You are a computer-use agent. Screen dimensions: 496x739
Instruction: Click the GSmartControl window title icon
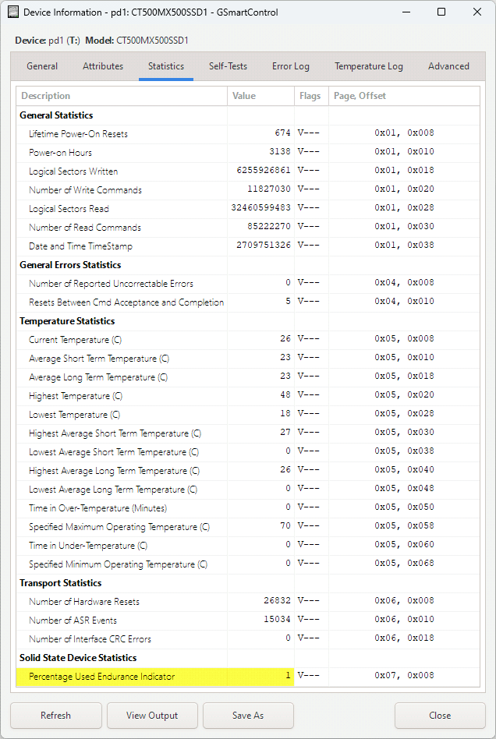click(x=14, y=12)
